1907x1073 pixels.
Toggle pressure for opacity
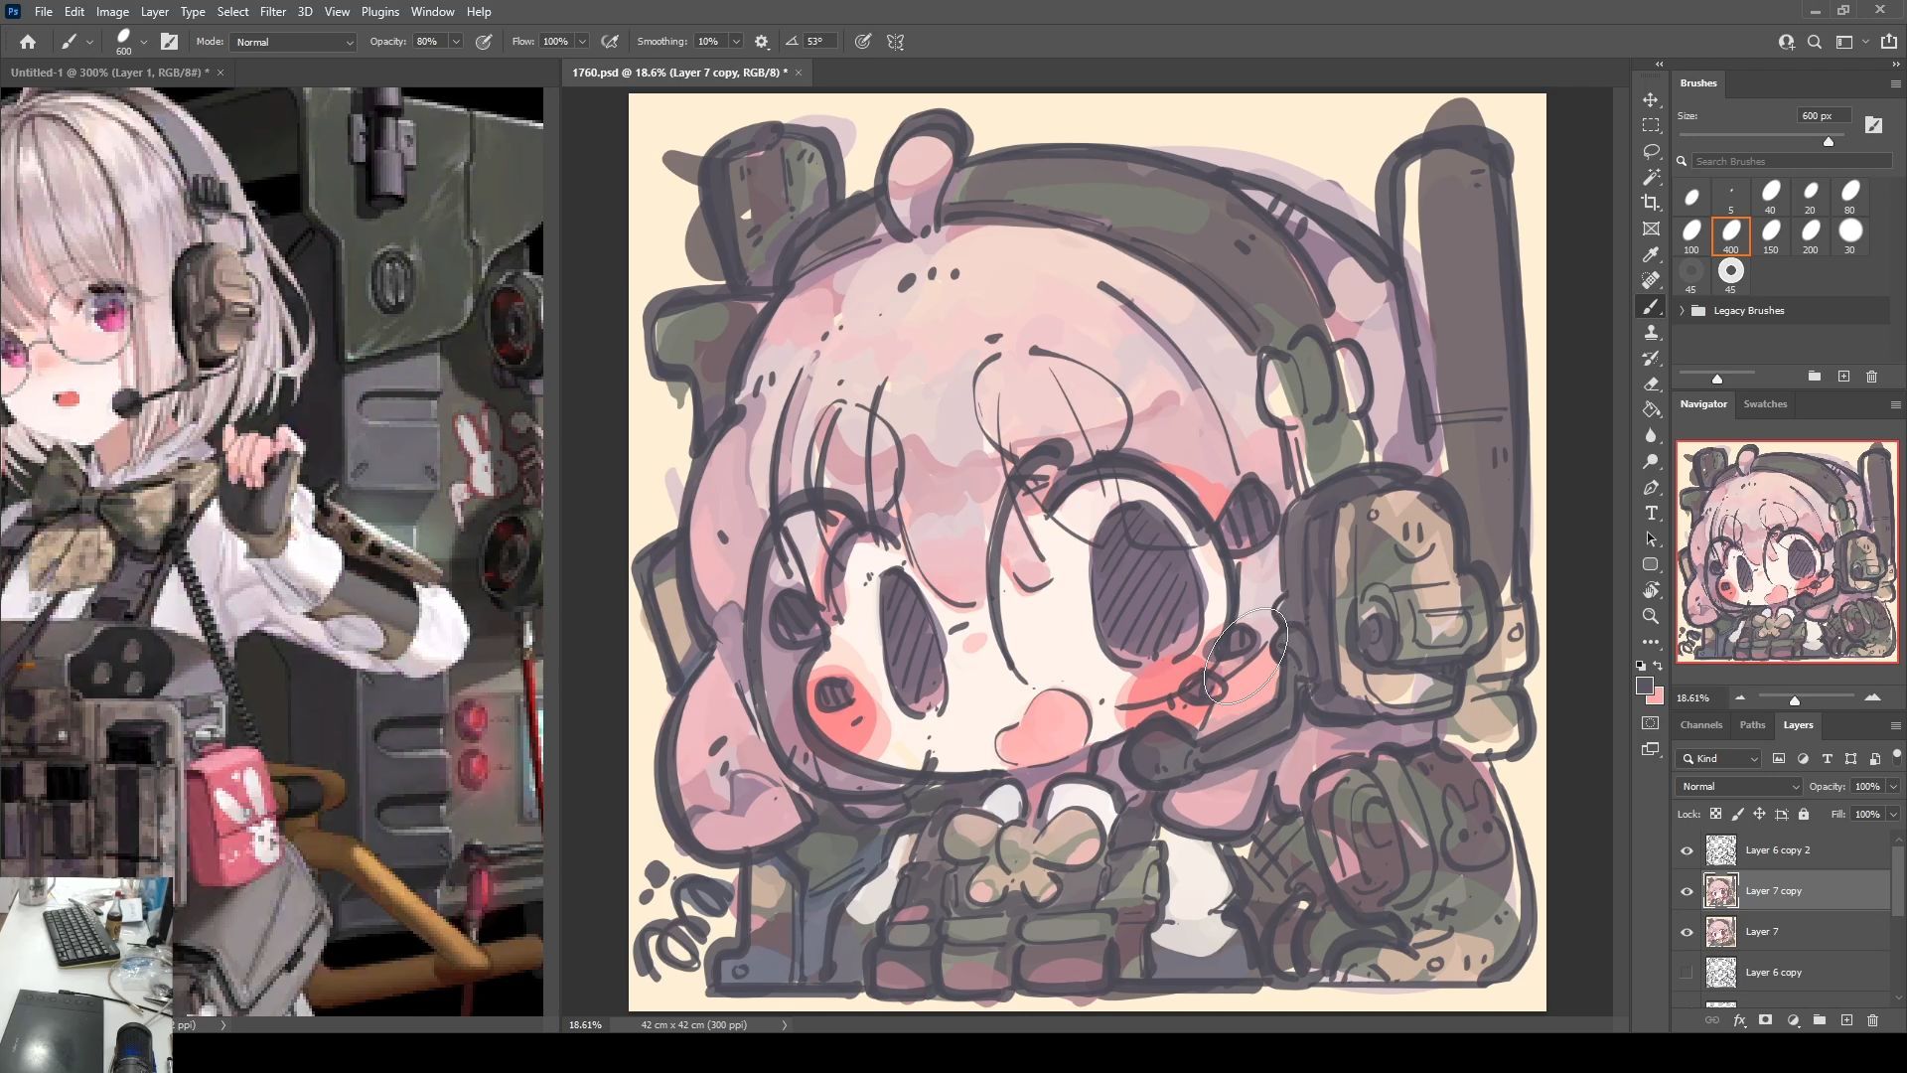click(484, 42)
